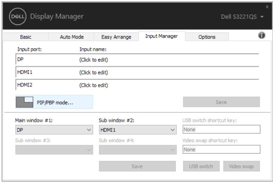Click the Dell S3221QS monitor name
This screenshot has width=273, height=182.
(239, 17)
